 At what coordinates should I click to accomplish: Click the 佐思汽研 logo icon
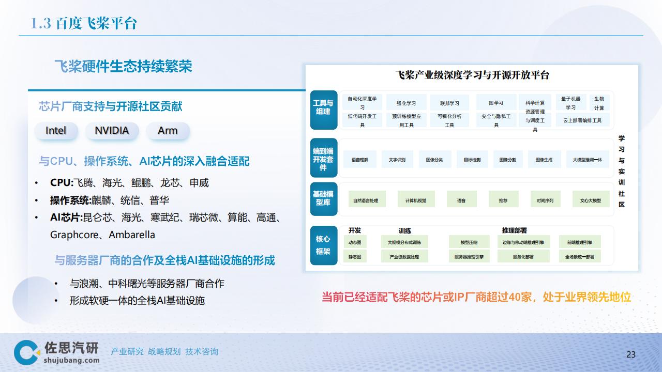[x=26, y=352]
